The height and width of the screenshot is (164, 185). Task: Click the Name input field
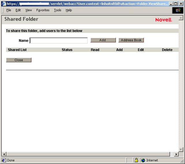click(x=58, y=41)
